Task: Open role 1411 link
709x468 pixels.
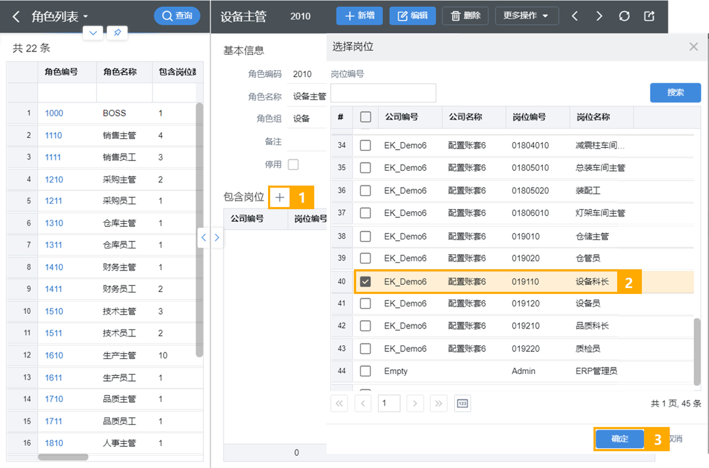Action: click(53, 289)
